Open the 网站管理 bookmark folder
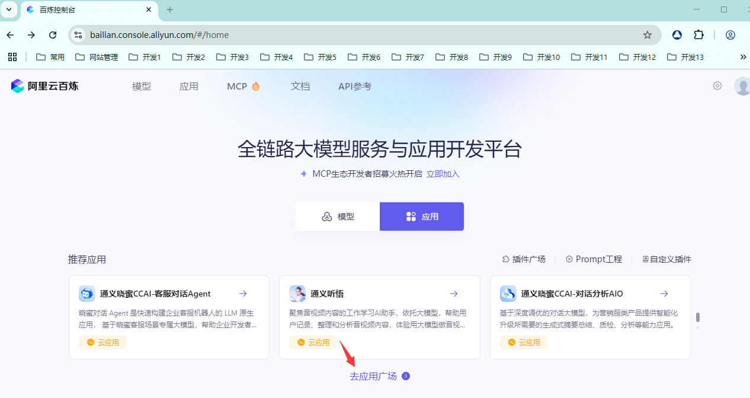The image size is (750, 398). [x=97, y=57]
